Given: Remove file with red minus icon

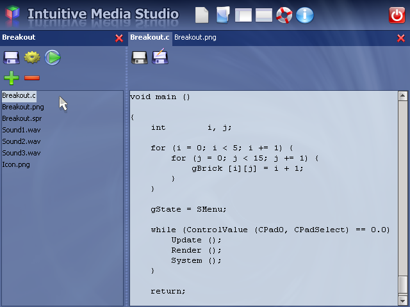Looking at the screenshot, I should [32, 78].
